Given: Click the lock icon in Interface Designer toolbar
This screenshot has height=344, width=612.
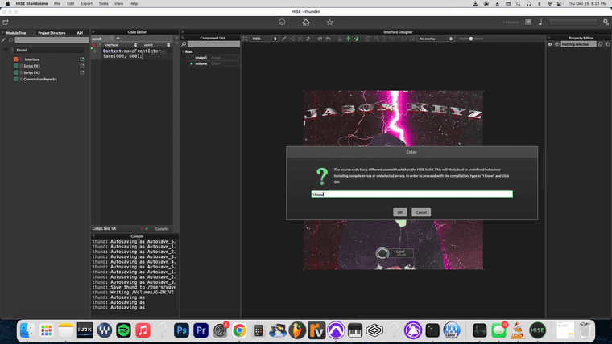Looking at the screenshot, I should point(340,39).
